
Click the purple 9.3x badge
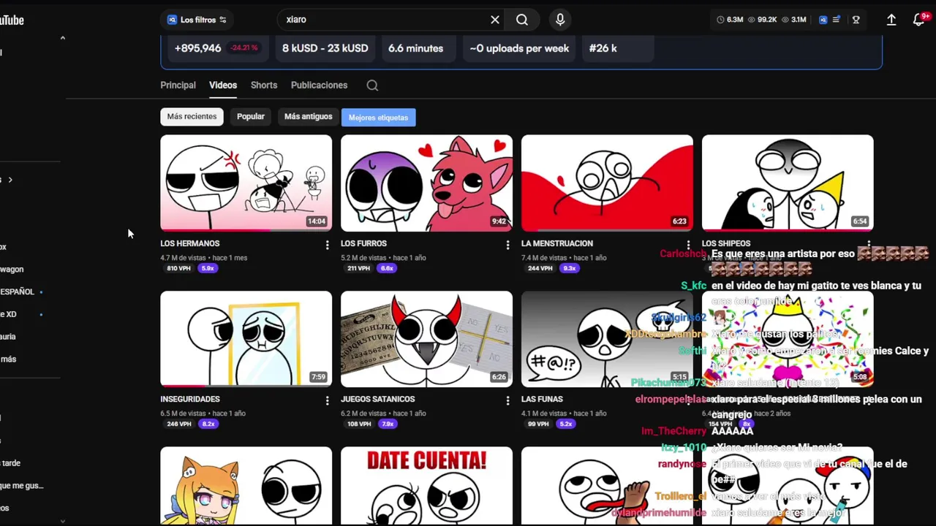tap(570, 268)
